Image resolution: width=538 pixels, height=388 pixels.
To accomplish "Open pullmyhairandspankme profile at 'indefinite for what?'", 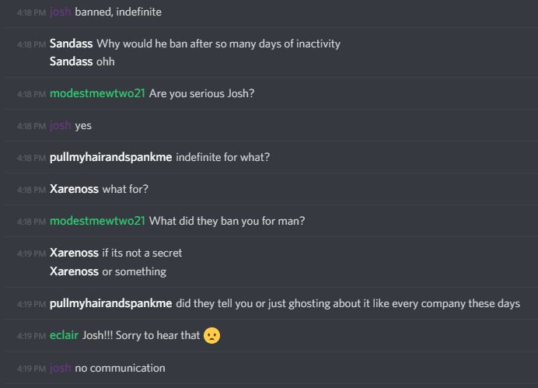I will (111, 157).
